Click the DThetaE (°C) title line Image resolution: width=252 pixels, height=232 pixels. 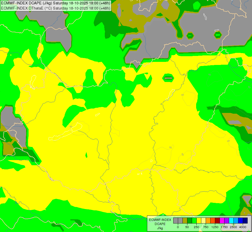pos(56,8)
